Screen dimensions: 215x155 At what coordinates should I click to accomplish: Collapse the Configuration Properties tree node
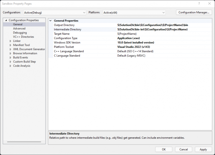click(x=6, y=20)
